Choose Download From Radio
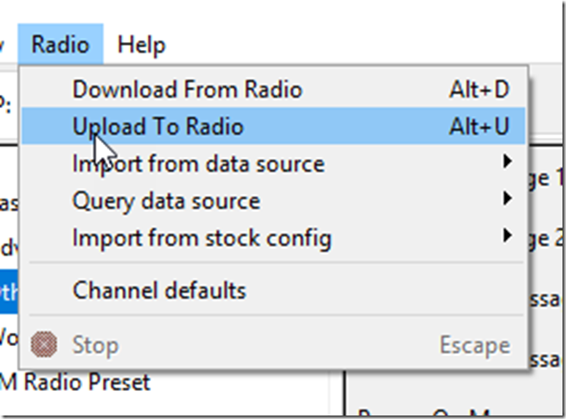The image size is (566, 419). pyautogui.click(x=187, y=89)
